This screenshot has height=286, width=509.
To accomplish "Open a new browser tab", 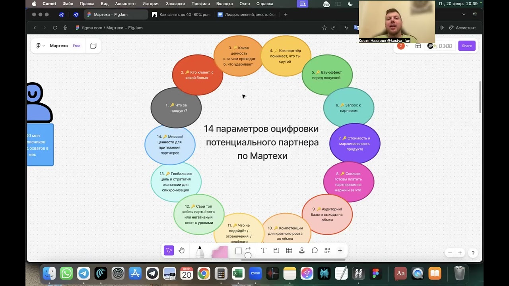I will (x=286, y=15).
